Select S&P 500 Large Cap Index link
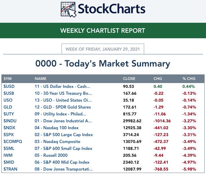 [x=64, y=135]
